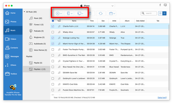The height and width of the screenshot is (104, 173).
Task: Select iTunes U (0) category
Action: coord(36,25)
